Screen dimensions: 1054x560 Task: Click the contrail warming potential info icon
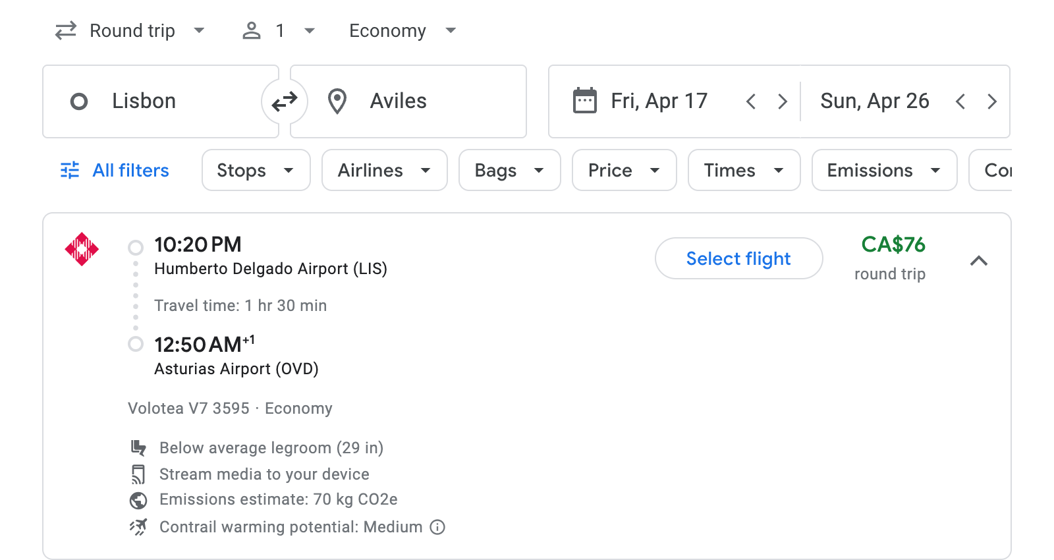[437, 527]
